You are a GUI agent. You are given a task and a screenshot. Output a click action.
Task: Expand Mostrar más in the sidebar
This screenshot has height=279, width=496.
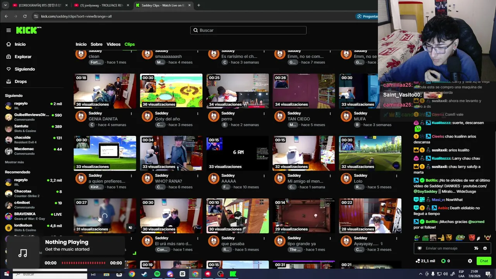coord(14,162)
